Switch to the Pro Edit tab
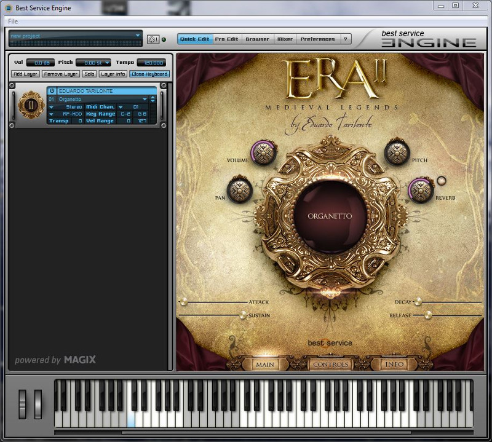 click(x=226, y=39)
